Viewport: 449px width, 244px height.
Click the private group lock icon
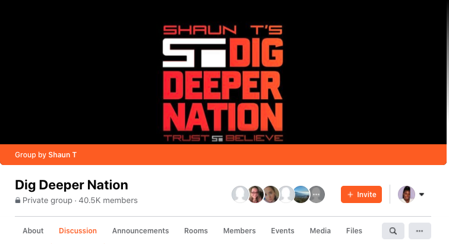click(18, 200)
